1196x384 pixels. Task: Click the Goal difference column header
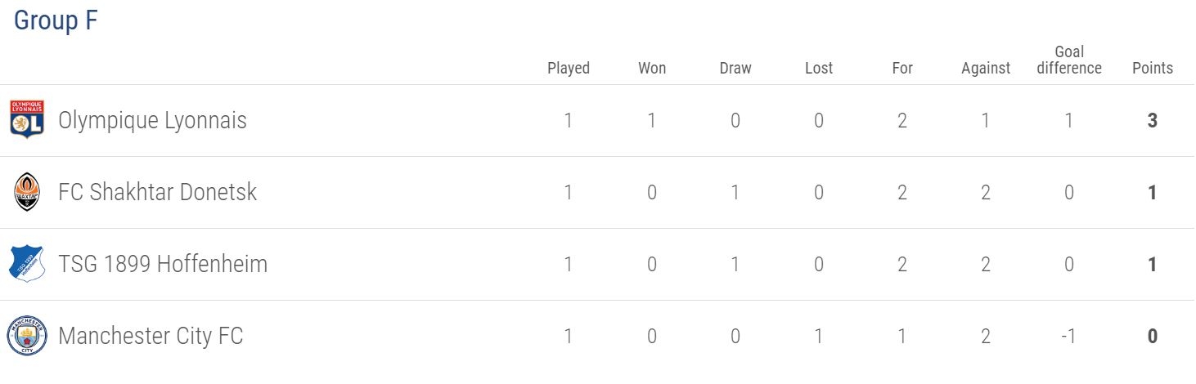pos(1069,60)
